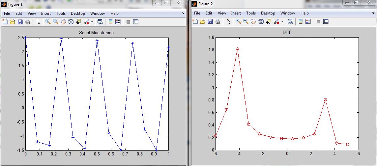Show Plot Tools and dock Figure 2

[x=326, y=22]
